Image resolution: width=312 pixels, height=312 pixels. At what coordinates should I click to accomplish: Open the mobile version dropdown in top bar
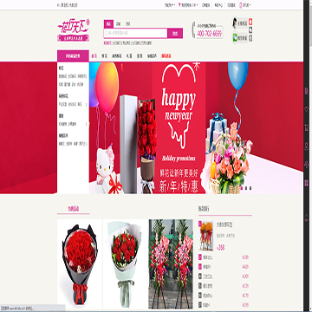pyautogui.click(x=245, y=5)
